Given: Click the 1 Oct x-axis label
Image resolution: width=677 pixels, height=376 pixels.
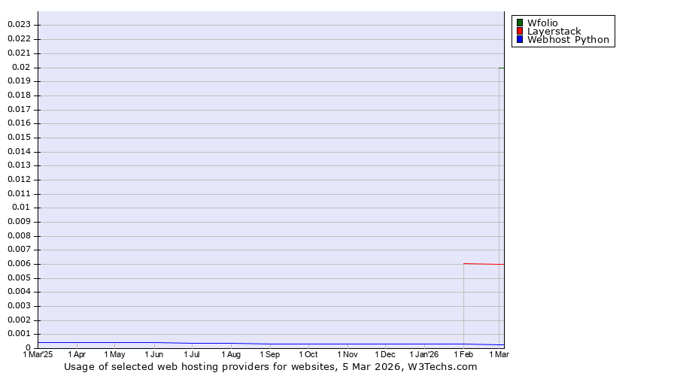Looking at the screenshot, I should click(308, 354).
